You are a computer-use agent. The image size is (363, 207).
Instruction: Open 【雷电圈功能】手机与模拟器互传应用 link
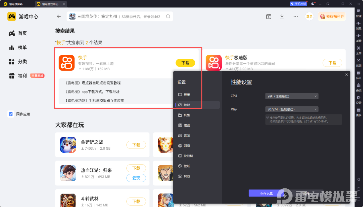coord(95,101)
